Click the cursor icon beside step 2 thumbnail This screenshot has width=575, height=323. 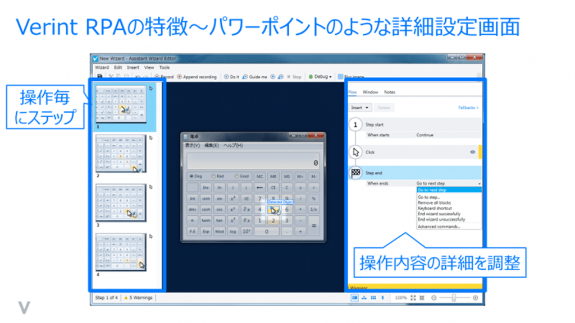click(x=150, y=138)
